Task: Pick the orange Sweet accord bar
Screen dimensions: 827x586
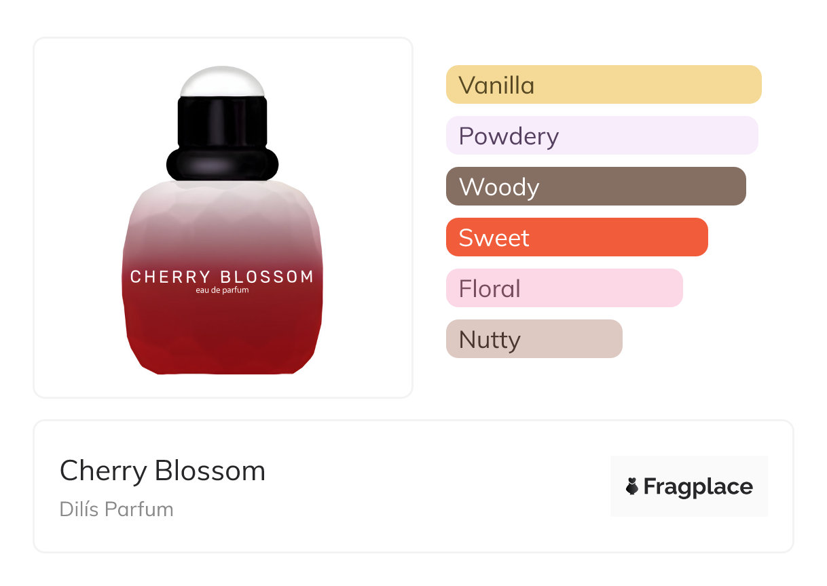Action: (x=576, y=237)
